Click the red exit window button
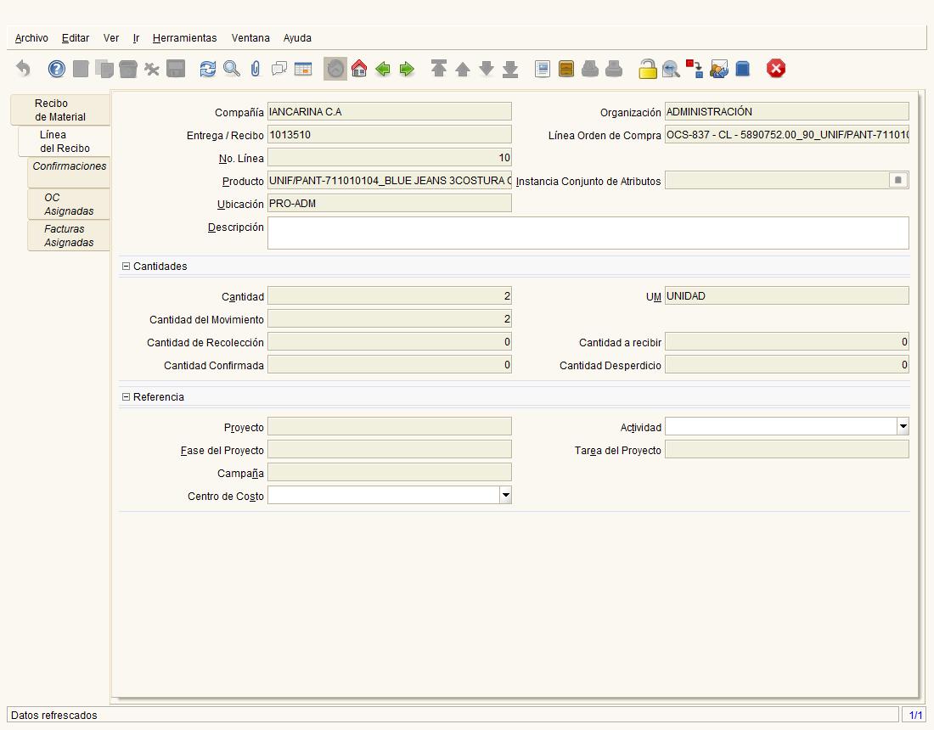934x730 pixels. point(775,69)
